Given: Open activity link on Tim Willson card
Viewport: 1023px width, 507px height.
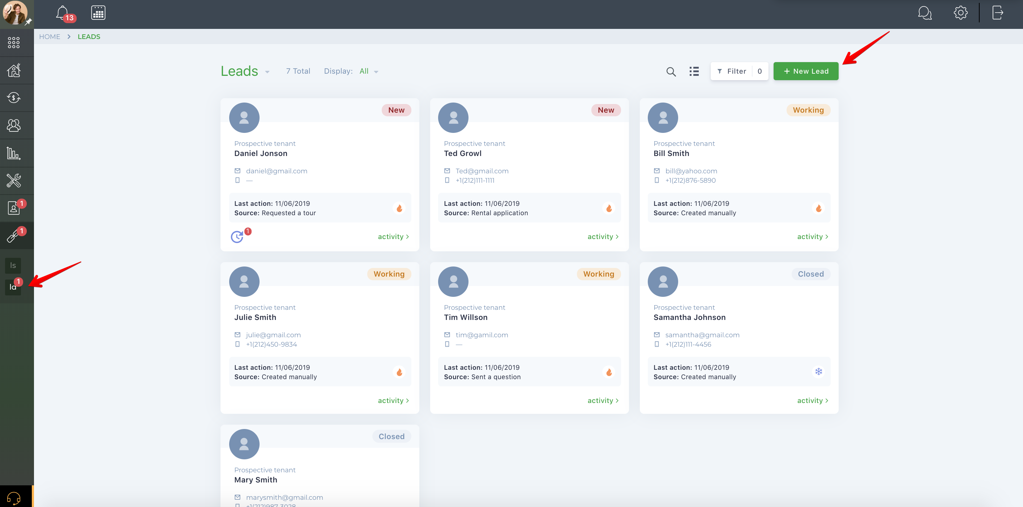Looking at the screenshot, I should pyautogui.click(x=603, y=400).
